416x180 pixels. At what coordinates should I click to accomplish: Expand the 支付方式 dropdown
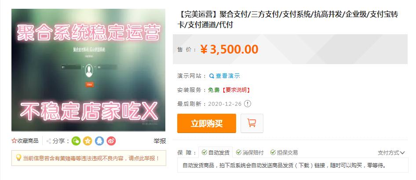click(x=391, y=153)
